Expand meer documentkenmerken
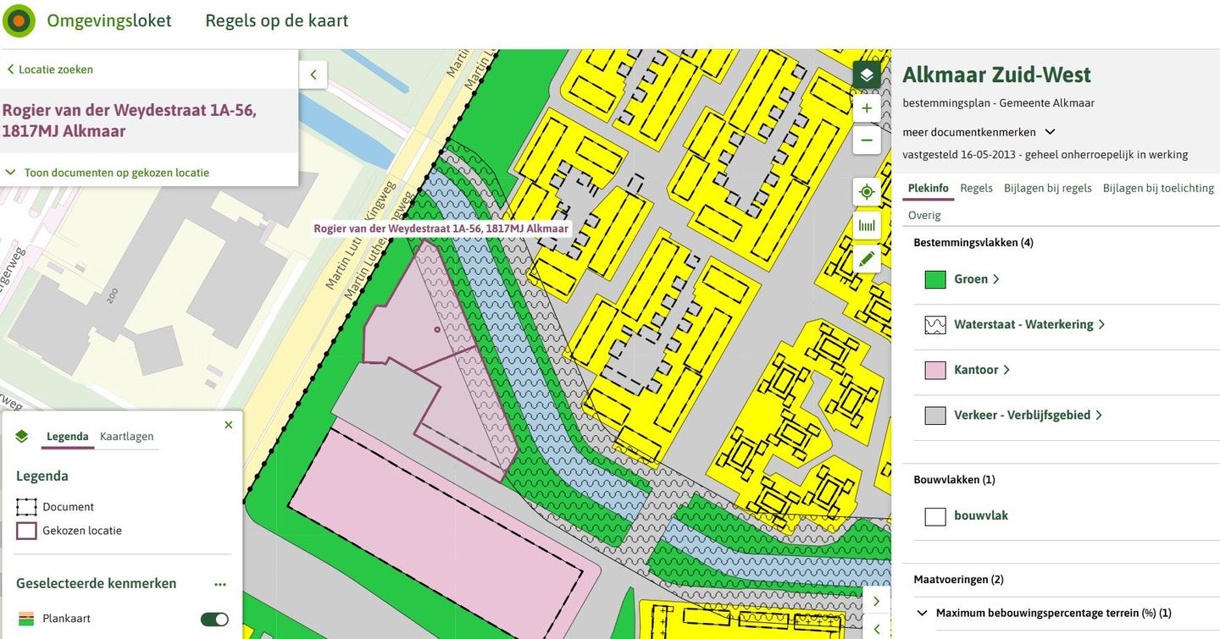 click(x=979, y=132)
